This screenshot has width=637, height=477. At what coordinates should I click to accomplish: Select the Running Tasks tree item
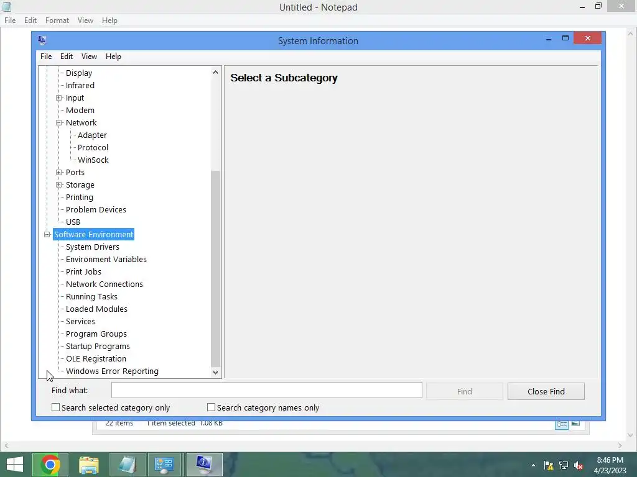click(x=91, y=296)
